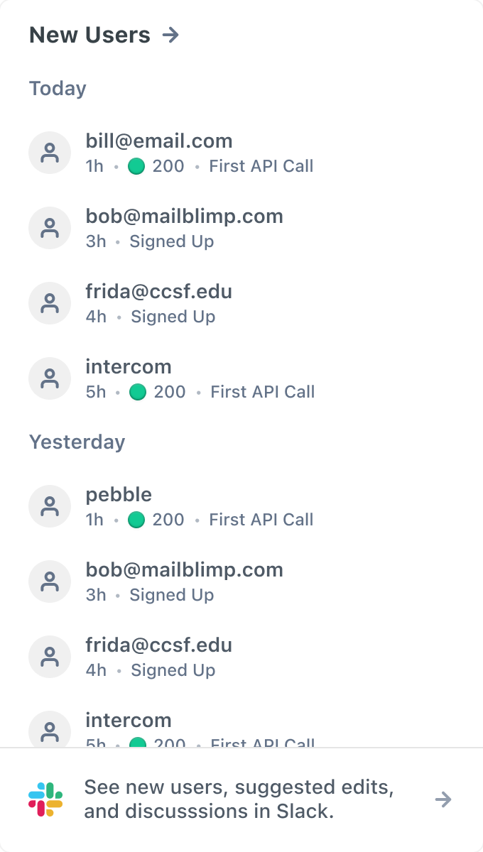
Task: Open the "See new users… in Slack" link
Action: tap(239, 799)
